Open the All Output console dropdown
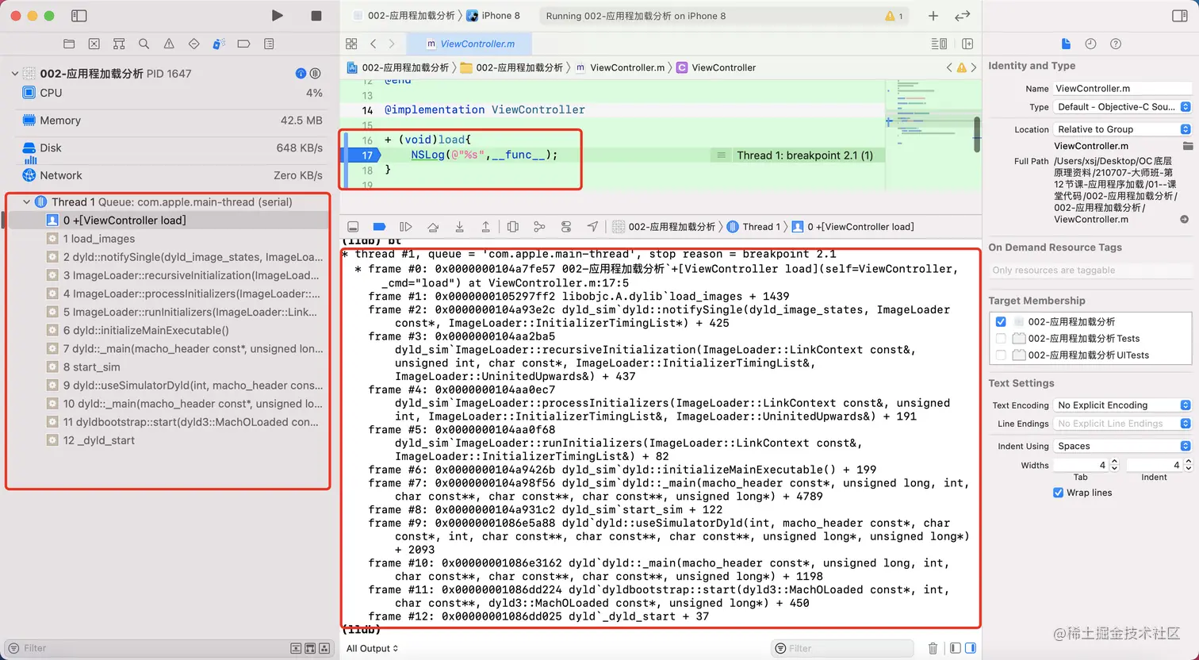This screenshot has height=660, width=1199. [372, 648]
